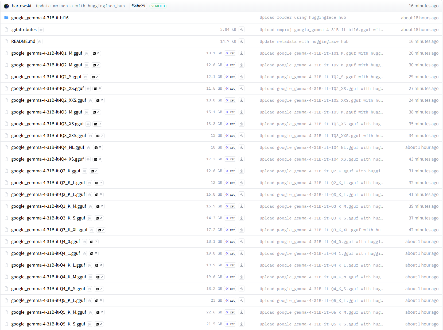View the safety scan status for Q3_K_S.gguf
443x330 pixels.
(90, 218)
